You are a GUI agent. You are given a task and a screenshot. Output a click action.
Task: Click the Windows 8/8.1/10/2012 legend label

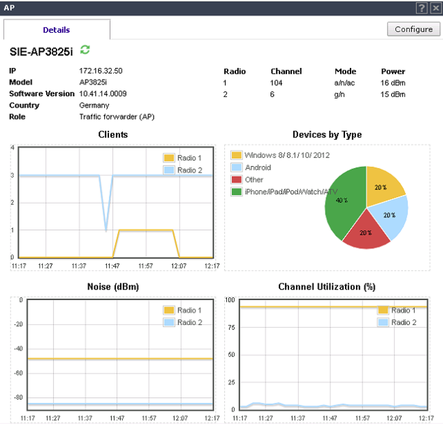coord(287,155)
